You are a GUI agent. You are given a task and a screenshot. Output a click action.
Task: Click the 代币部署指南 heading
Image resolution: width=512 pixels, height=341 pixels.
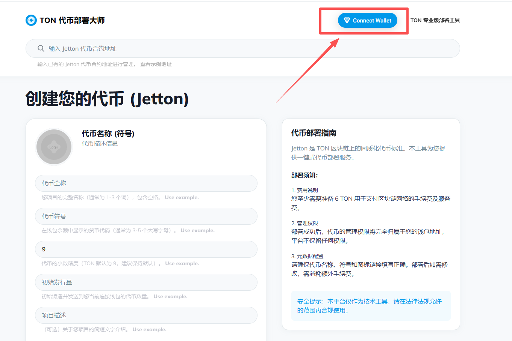(314, 133)
